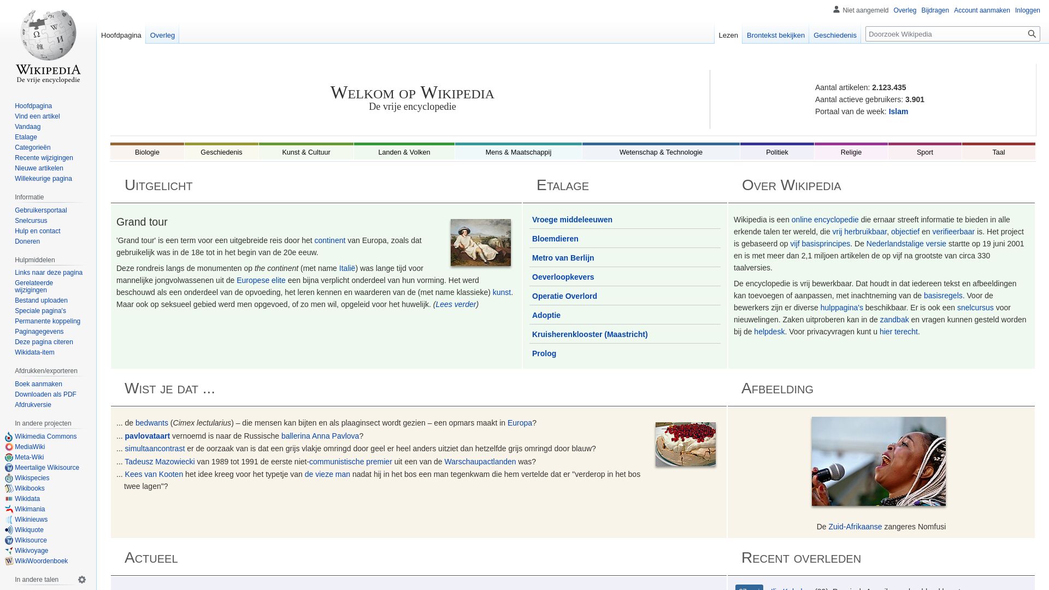Click the Wikibooks project icon

tap(9, 488)
